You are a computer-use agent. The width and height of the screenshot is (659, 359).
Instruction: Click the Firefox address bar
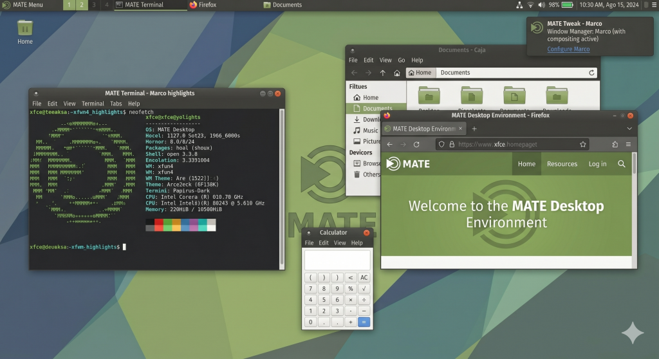point(508,145)
